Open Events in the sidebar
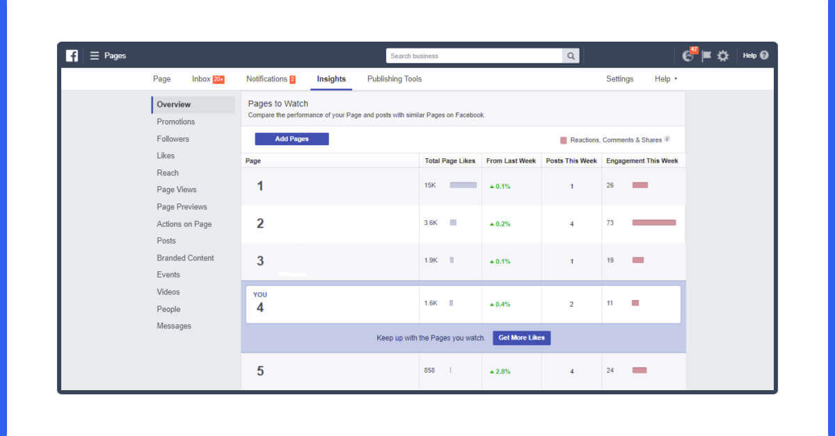Viewport: 835px width, 436px height. 168,275
